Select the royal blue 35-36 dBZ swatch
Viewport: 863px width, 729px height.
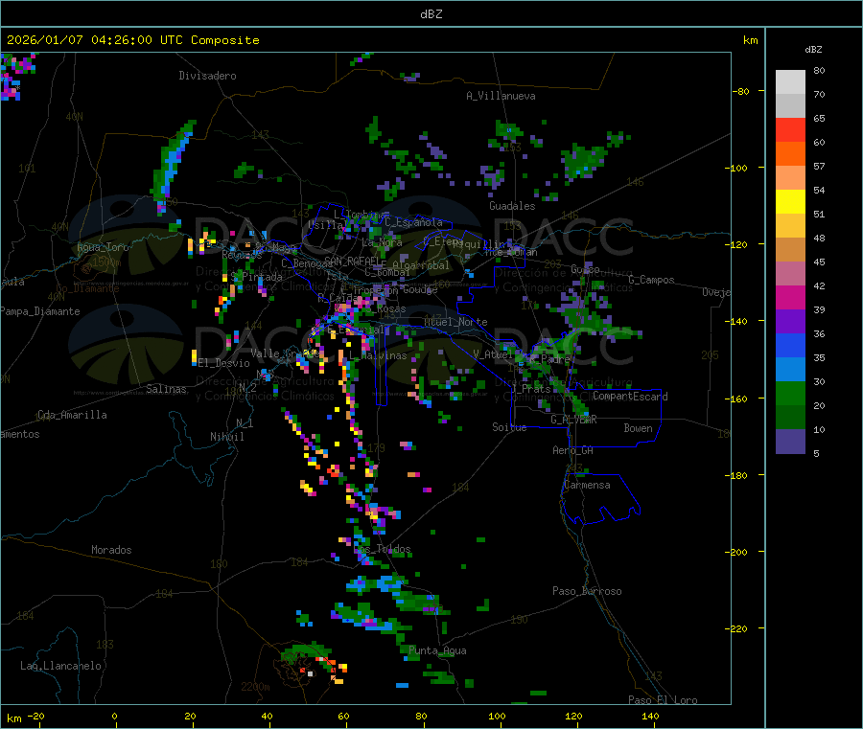790,345
